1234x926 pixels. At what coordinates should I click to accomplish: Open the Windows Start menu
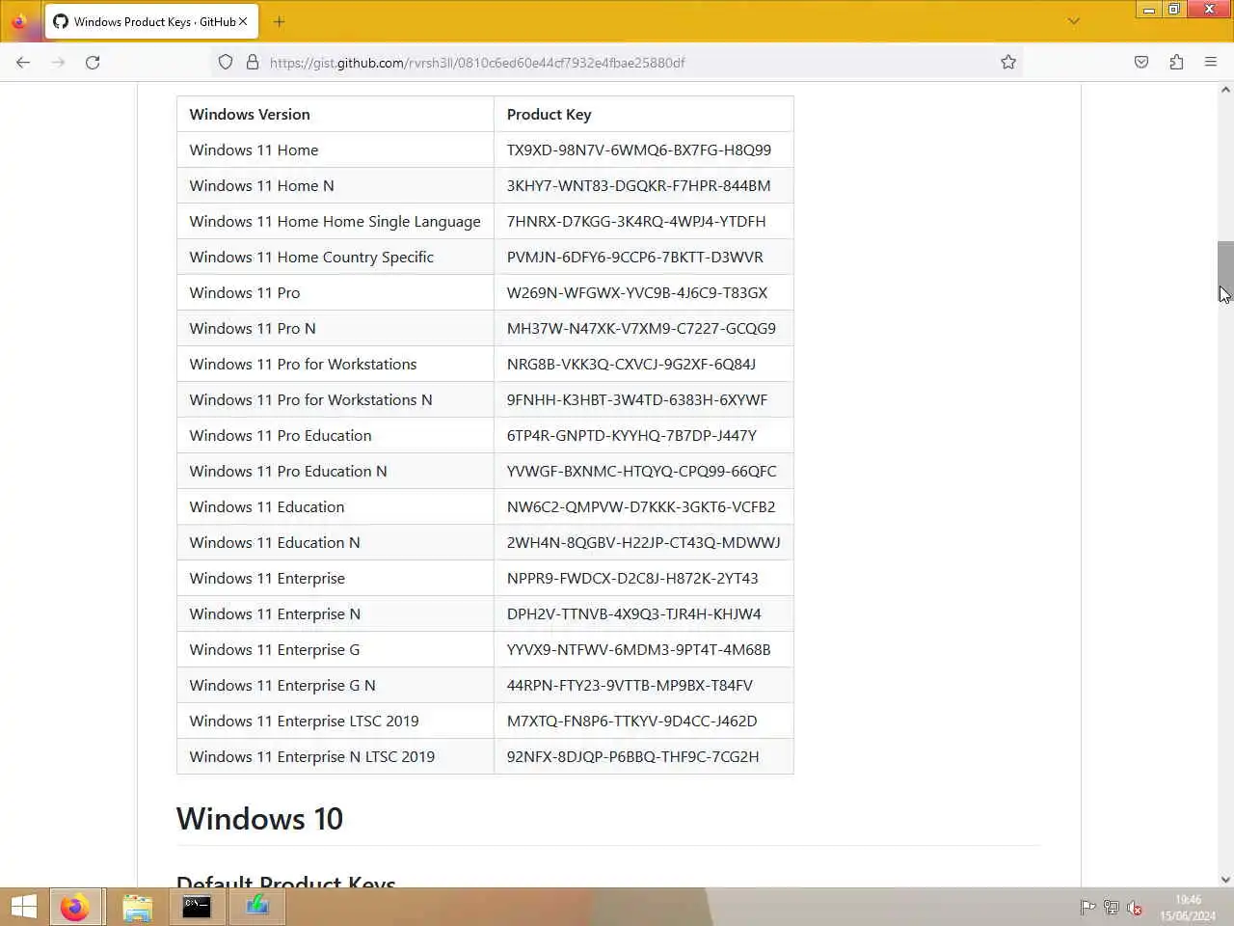click(x=24, y=907)
